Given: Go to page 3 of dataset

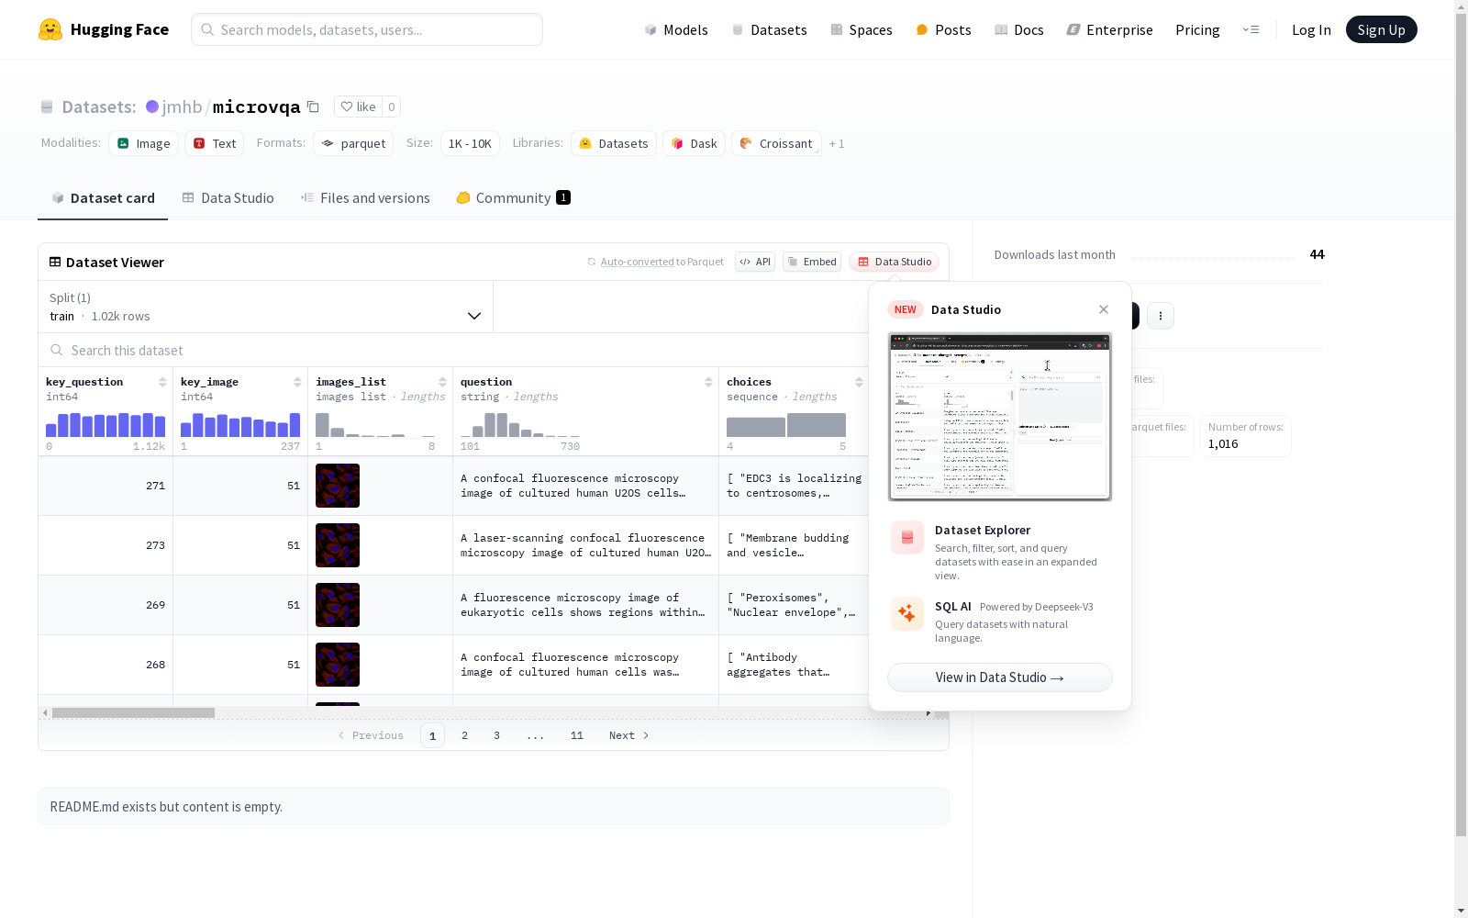Looking at the screenshot, I should tap(497, 735).
